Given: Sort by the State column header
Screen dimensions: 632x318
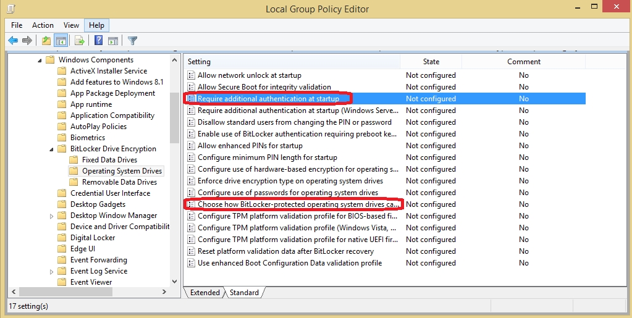Looking at the screenshot, I should (x=431, y=62).
